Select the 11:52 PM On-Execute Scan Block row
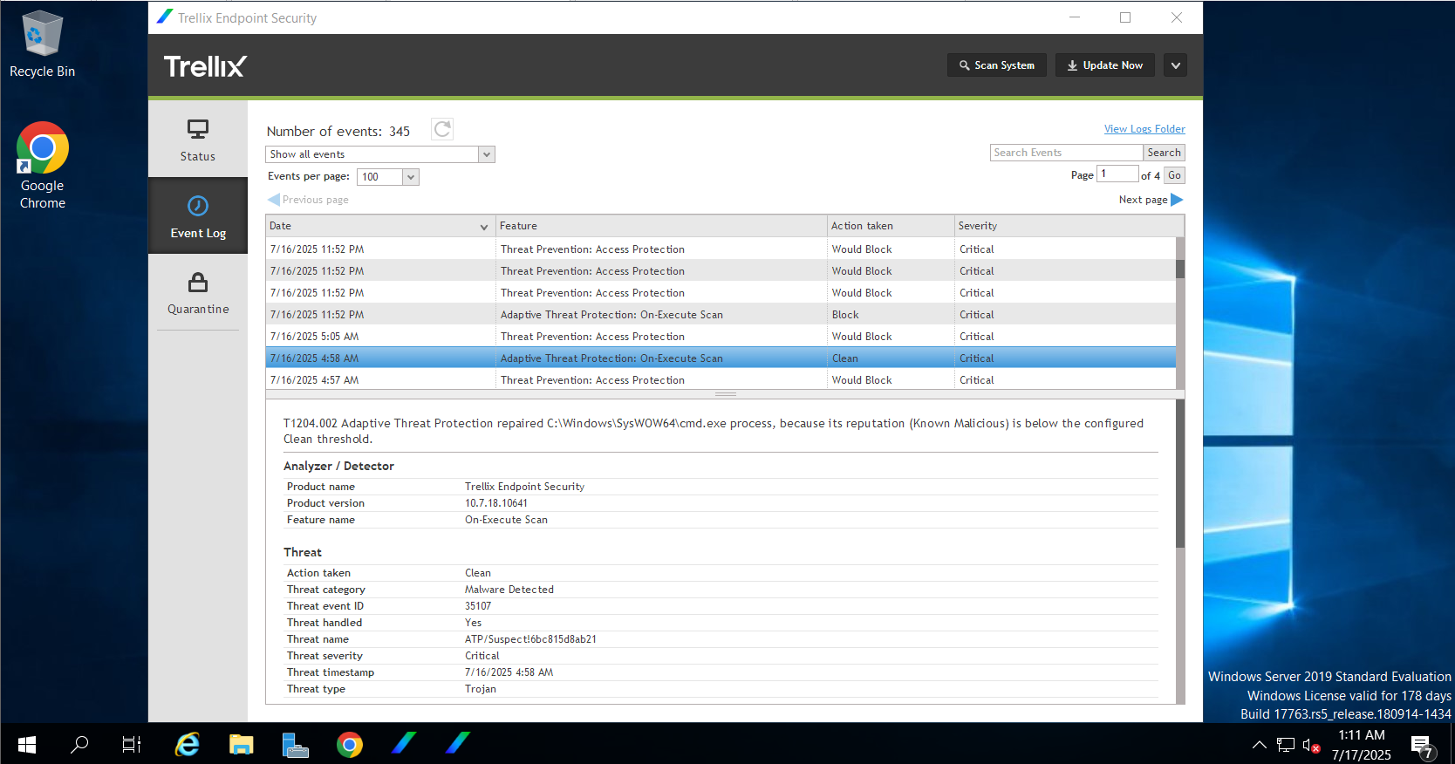The image size is (1455, 764). tap(721, 315)
